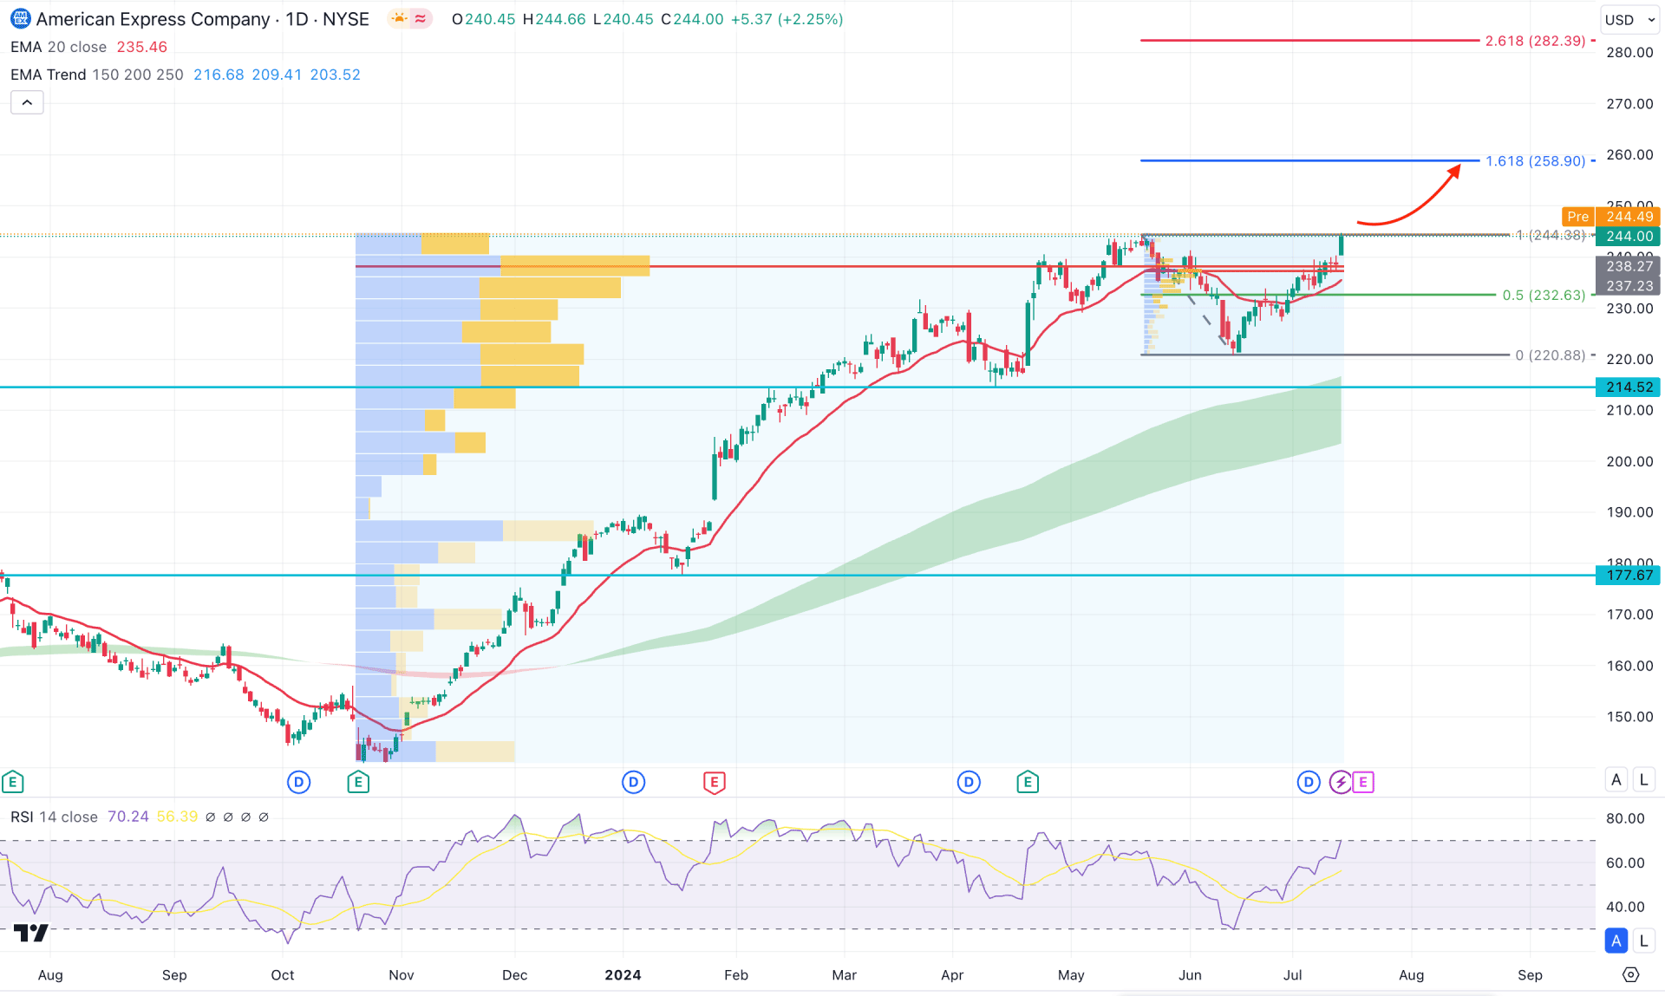Click the Sep label at the right end of the time axis
Image resolution: width=1665 pixels, height=996 pixels.
pos(1530,975)
